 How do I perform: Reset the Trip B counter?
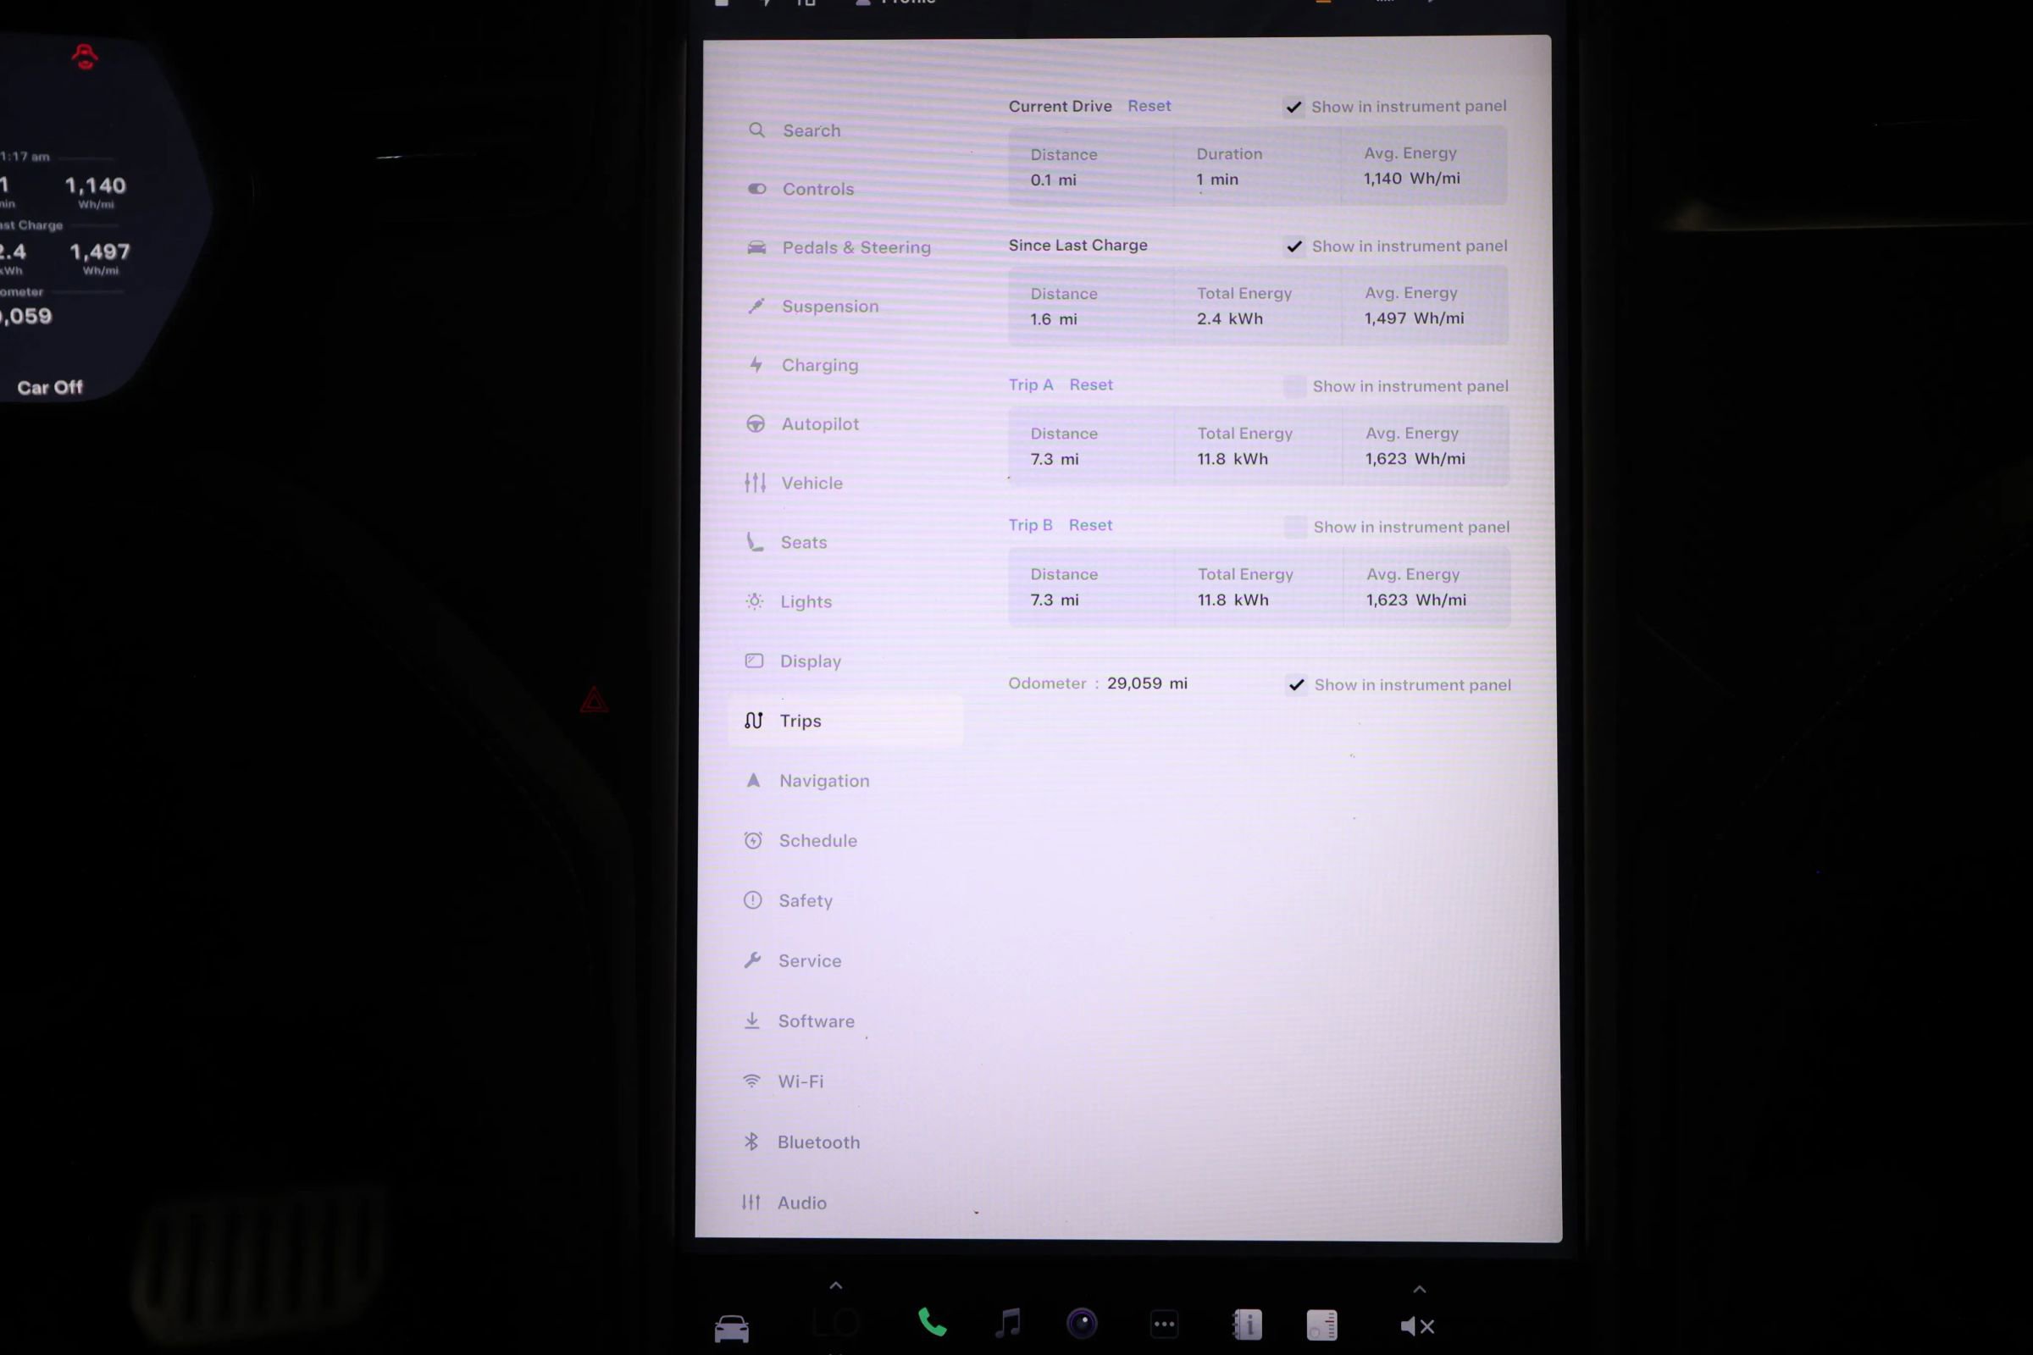(1090, 524)
